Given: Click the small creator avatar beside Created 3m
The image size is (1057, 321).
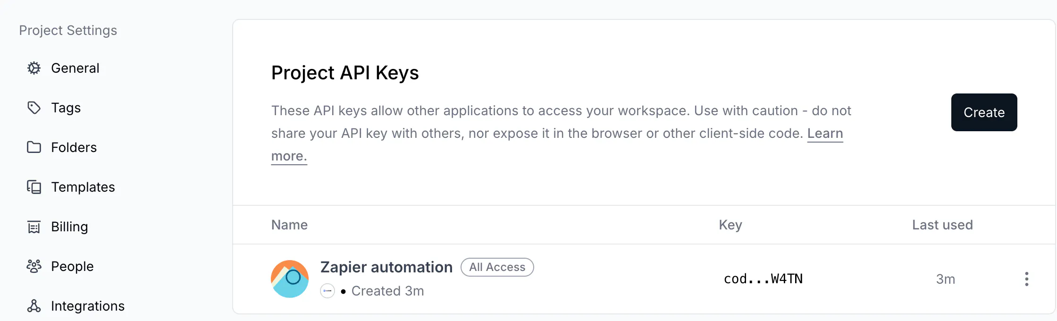Looking at the screenshot, I should 327,291.
